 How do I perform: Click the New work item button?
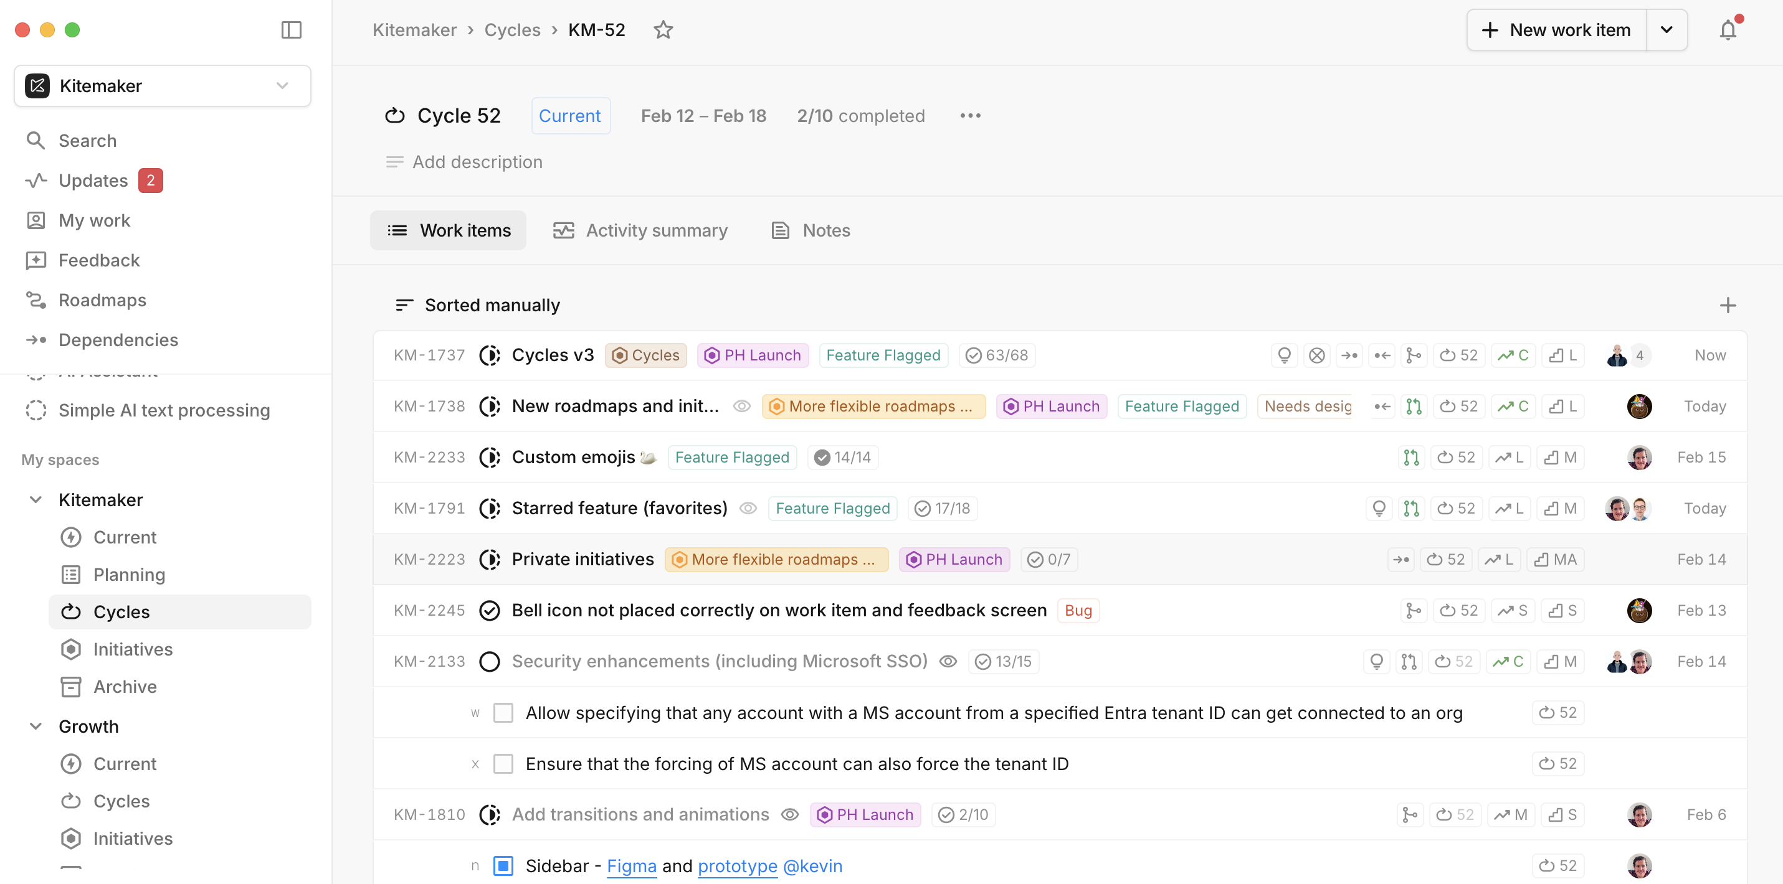[1556, 30]
